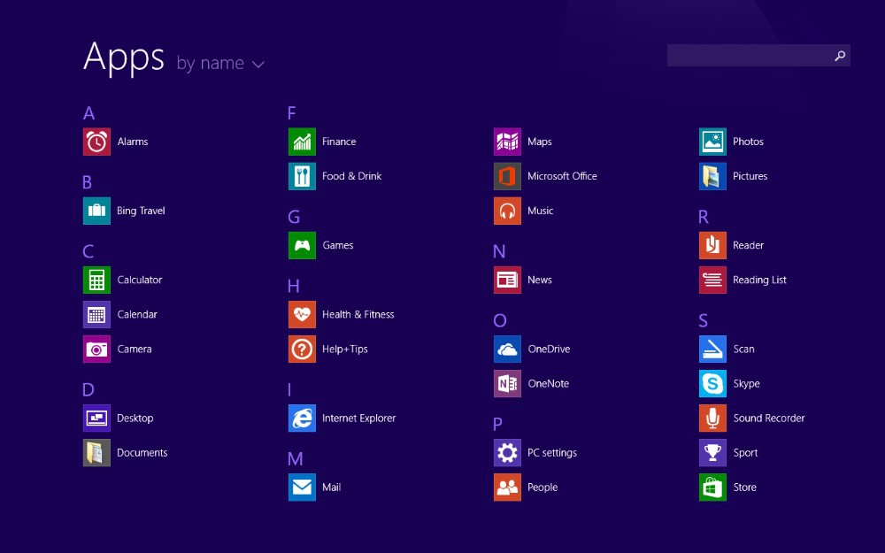Screen dimensions: 885x553
Task: Launch the OneDrive cloud icon
Action: 507,349
